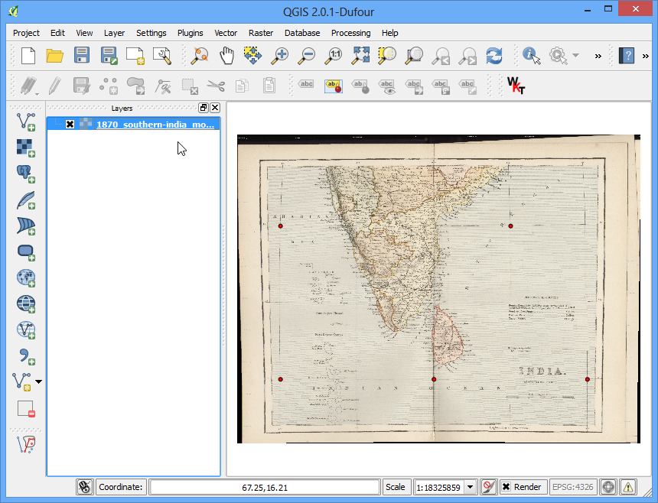Screen dimensions: 658x503
Task: Click the What's This help icon
Action: (x=627, y=56)
